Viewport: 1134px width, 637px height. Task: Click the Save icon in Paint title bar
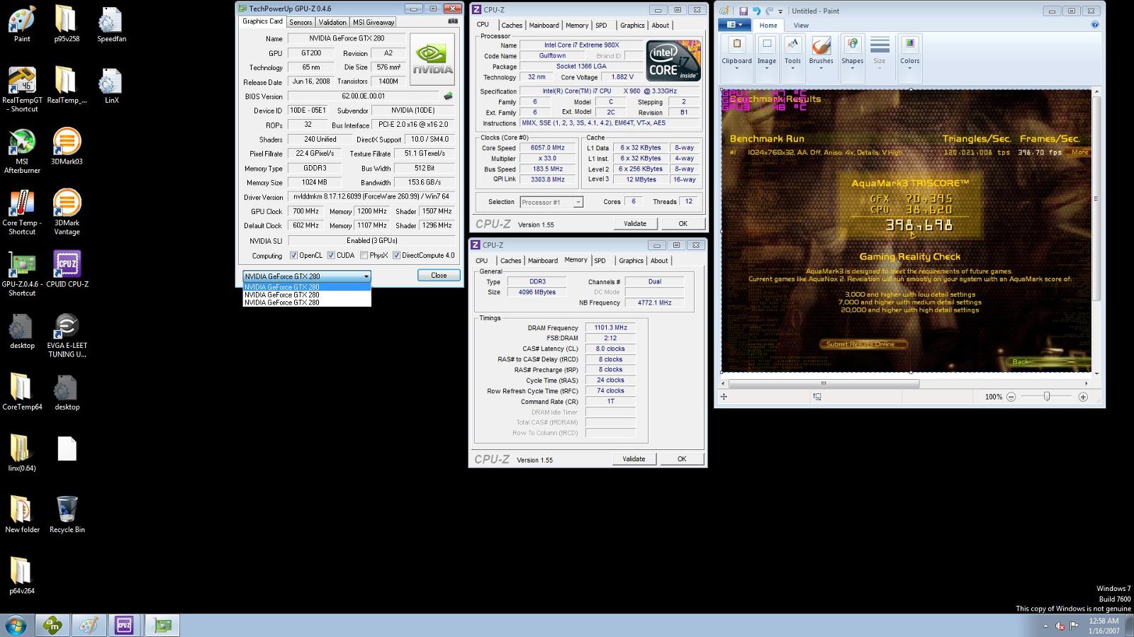743,11
